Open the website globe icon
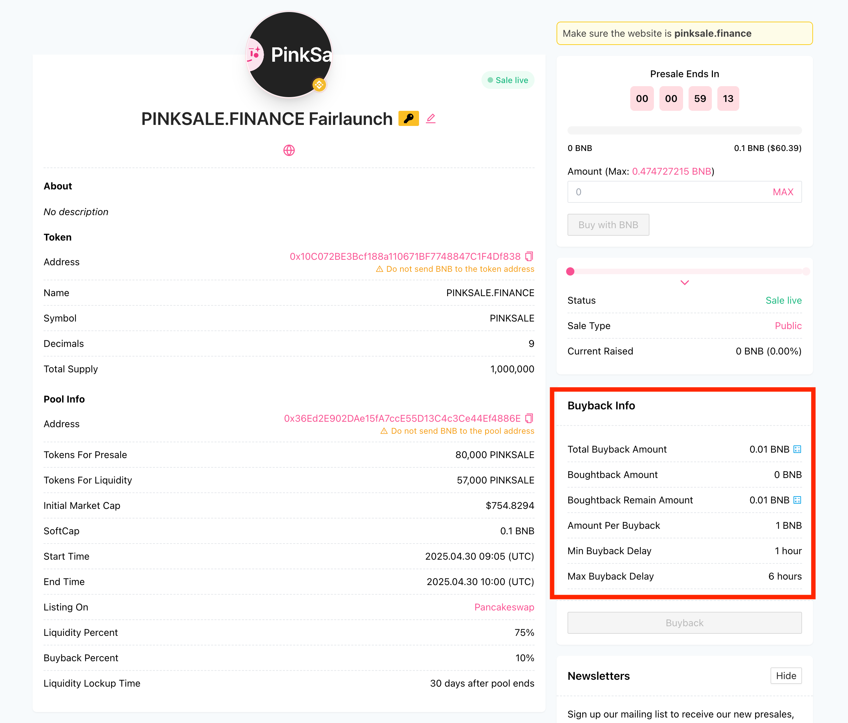Viewport: 848px width, 723px height. tap(289, 150)
